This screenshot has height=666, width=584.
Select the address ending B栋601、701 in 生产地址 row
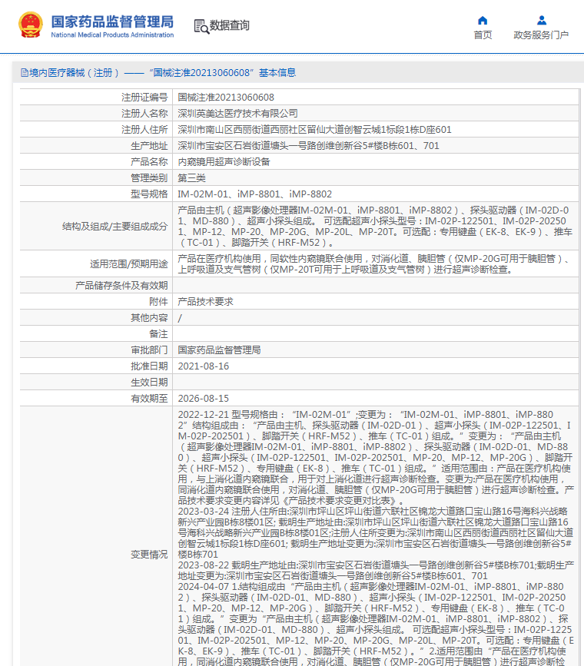click(308, 146)
